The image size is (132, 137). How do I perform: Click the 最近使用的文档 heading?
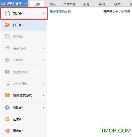[60, 12]
